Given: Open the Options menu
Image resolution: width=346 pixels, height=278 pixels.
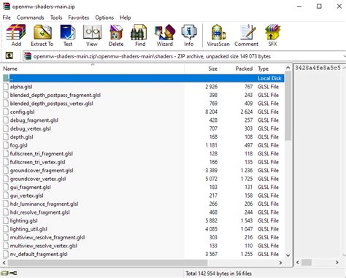Looking at the screenshot, I should [104, 18].
